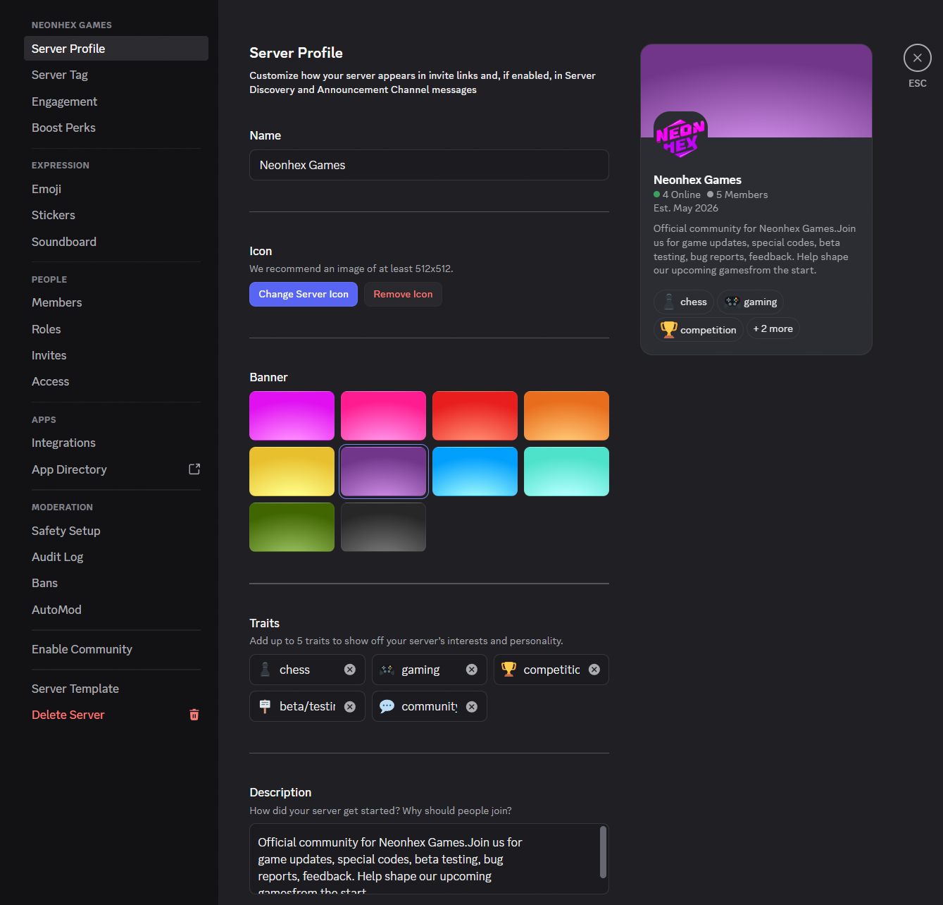
Task: Click the Neon Hex server icon in preview
Action: pyautogui.click(x=680, y=138)
